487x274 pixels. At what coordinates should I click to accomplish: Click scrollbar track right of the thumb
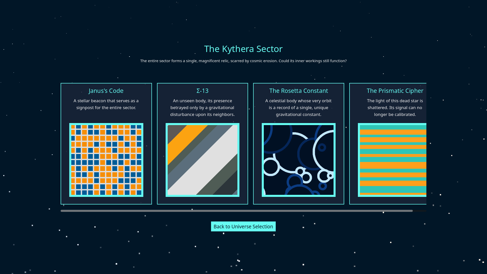(x=420, y=211)
